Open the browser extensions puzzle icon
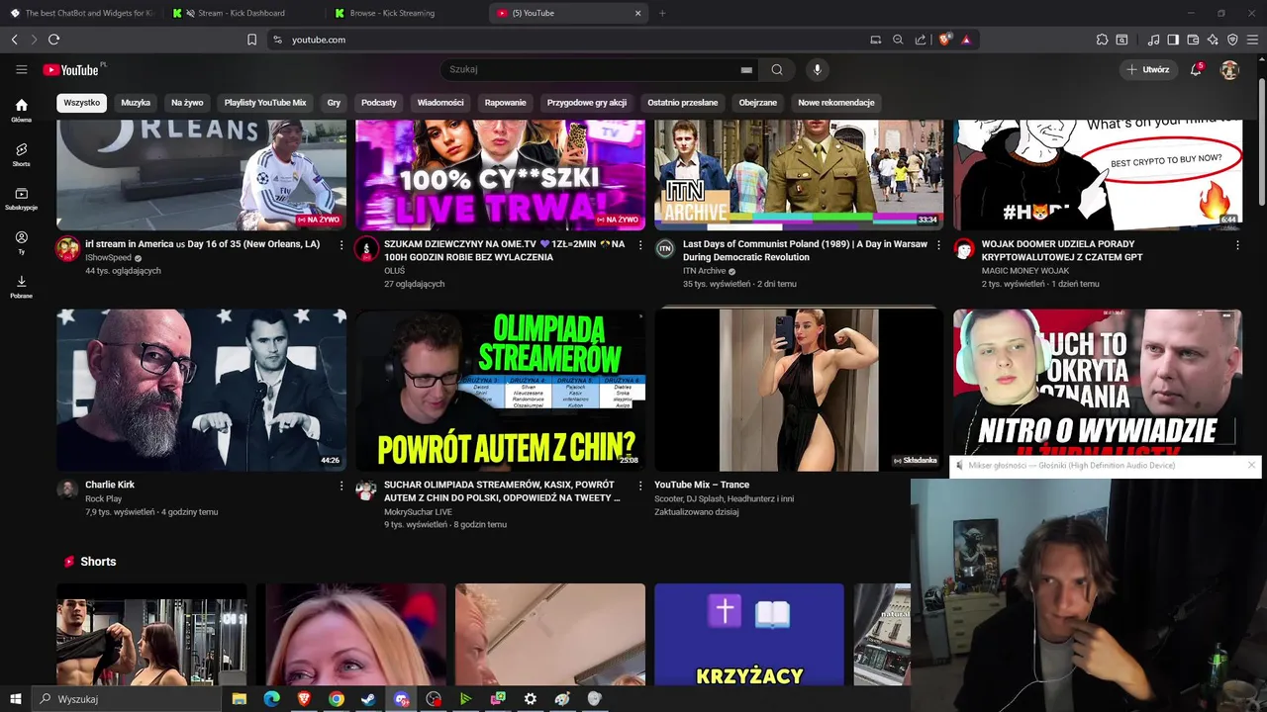This screenshot has width=1267, height=712. point(1102,40)
